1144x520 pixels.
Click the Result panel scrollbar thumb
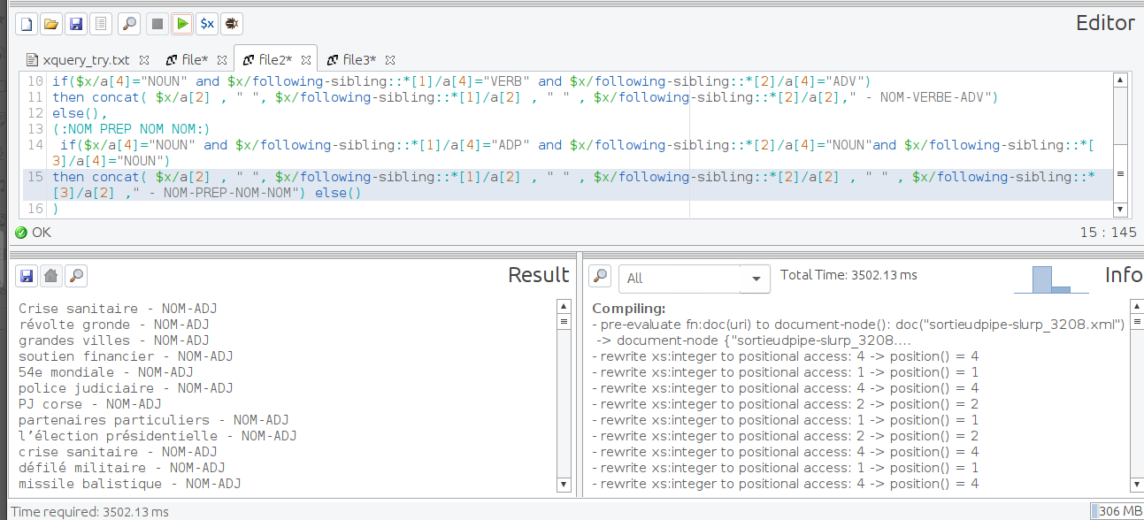pyautogui.click(x=564, y=322)
